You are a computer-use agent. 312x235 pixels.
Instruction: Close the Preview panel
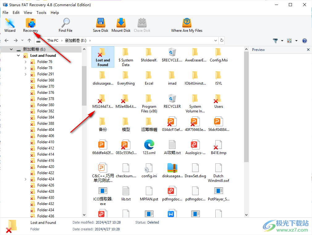click(308, 50)
